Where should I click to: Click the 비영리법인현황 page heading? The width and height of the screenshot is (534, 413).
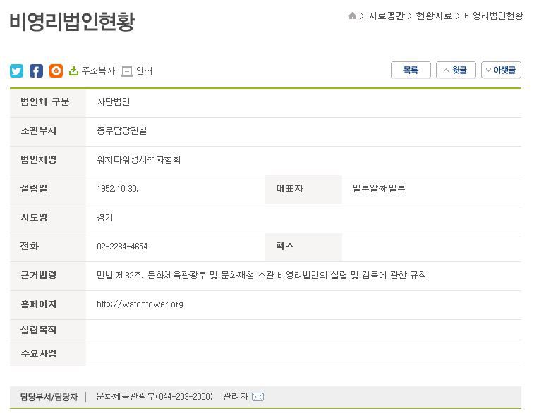pos(72,22)
